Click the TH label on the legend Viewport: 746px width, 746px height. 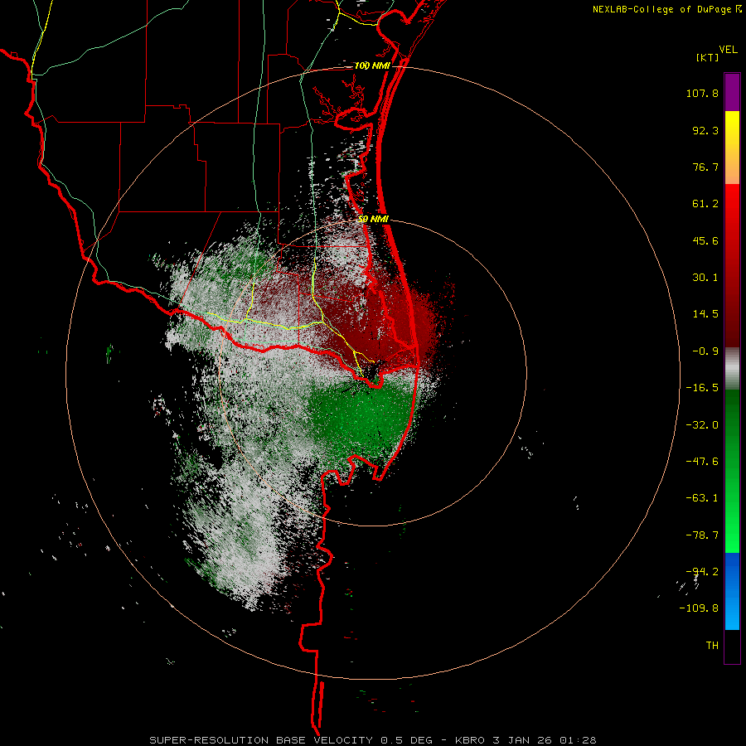[x=712, y=646]
